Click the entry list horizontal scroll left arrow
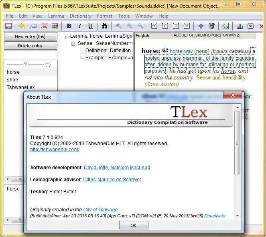Screen dimensions: 266x237 [8, 179]
